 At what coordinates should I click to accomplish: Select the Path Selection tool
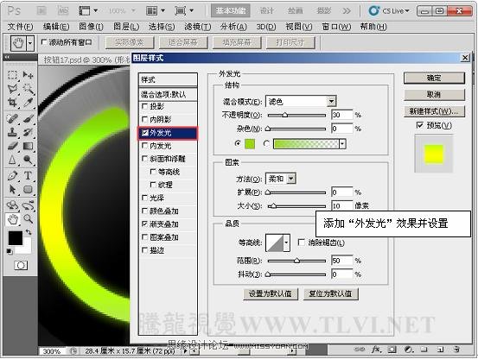12,190
